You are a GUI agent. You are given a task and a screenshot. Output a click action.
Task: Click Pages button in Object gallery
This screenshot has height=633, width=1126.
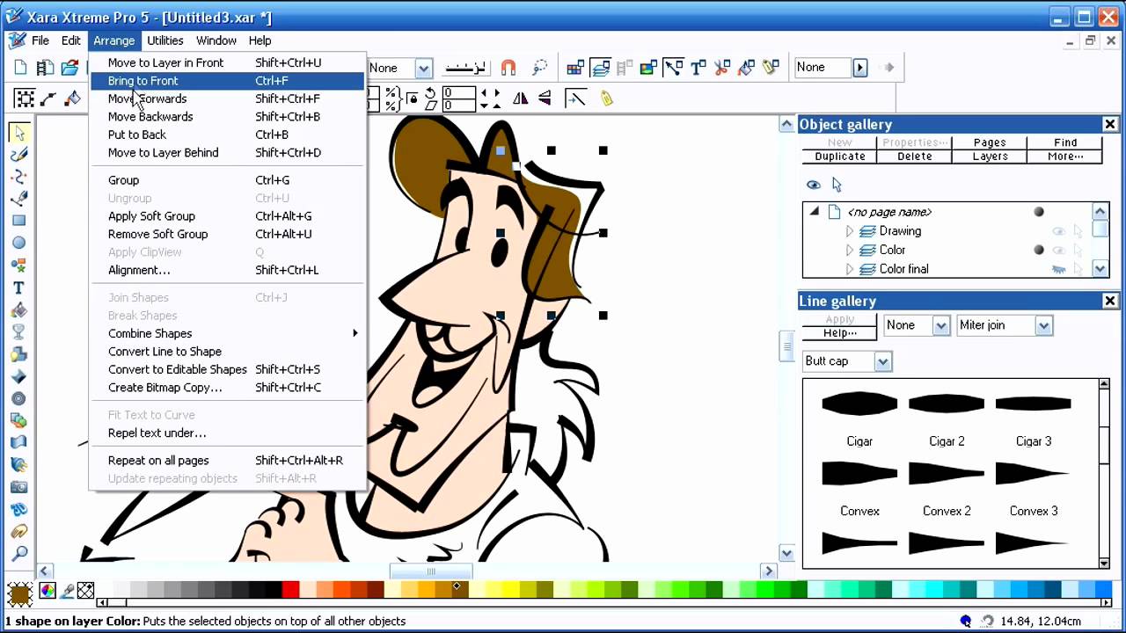point(990,142)
